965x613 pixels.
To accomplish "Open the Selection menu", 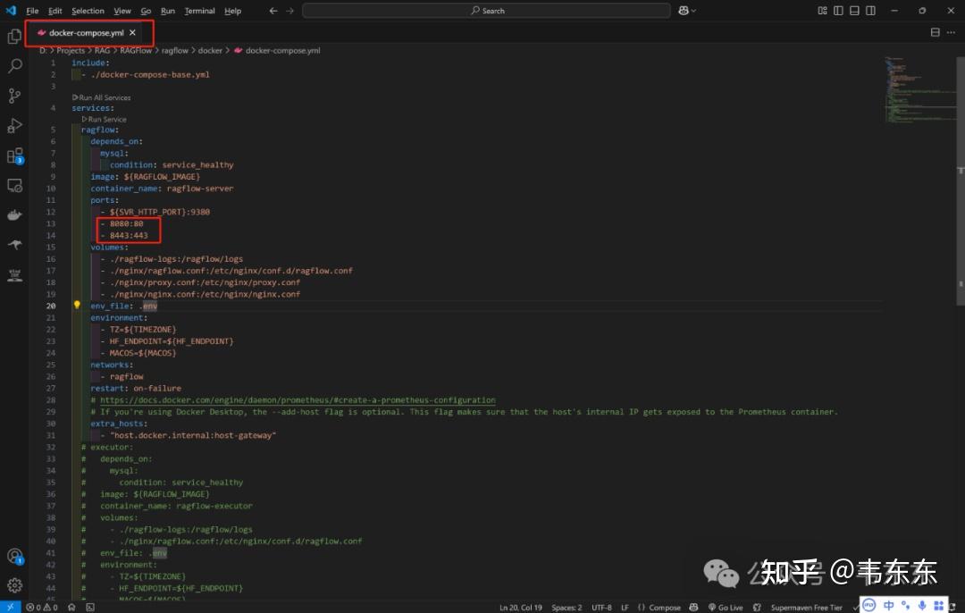I will coord(88,11).
